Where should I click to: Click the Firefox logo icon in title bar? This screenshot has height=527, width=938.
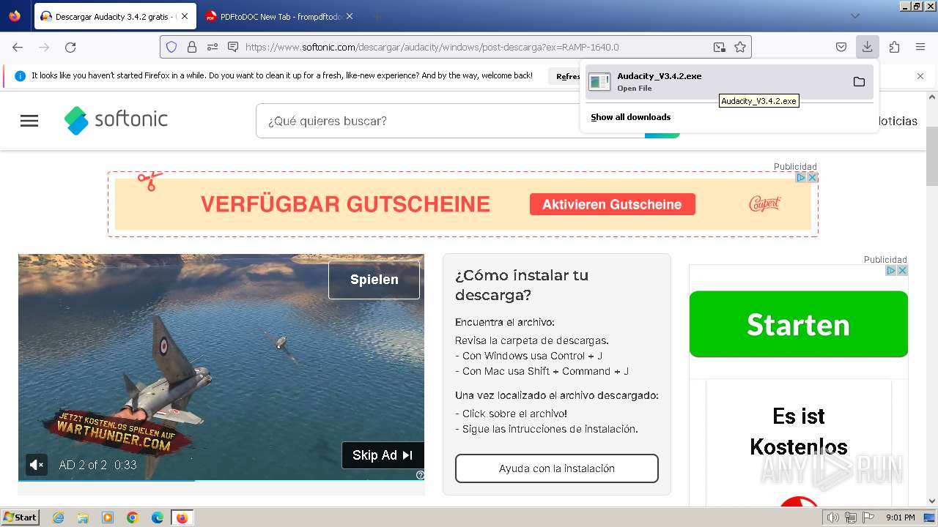(15, 15)
